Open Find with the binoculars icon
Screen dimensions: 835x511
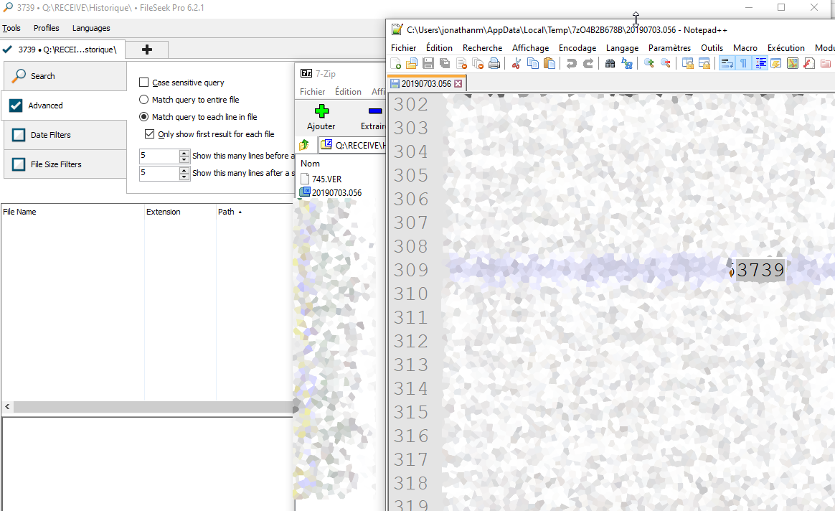click(x=610, y=64)
